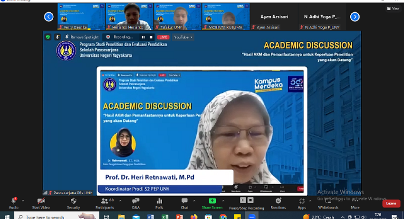Open Microsoft Store from the taskbar
This screenshot has width=404, height=219.
tap(208, 217)
